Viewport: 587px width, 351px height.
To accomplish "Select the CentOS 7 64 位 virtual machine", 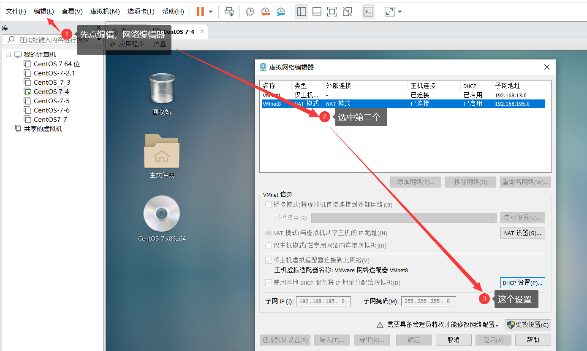I will [x=57, y=64].
